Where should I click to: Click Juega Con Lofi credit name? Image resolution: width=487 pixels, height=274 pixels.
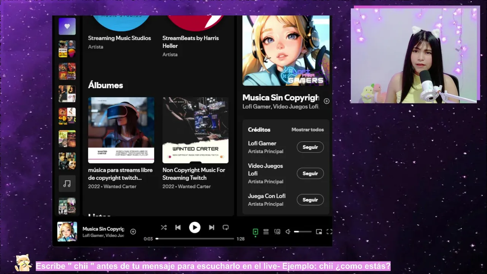267,196
